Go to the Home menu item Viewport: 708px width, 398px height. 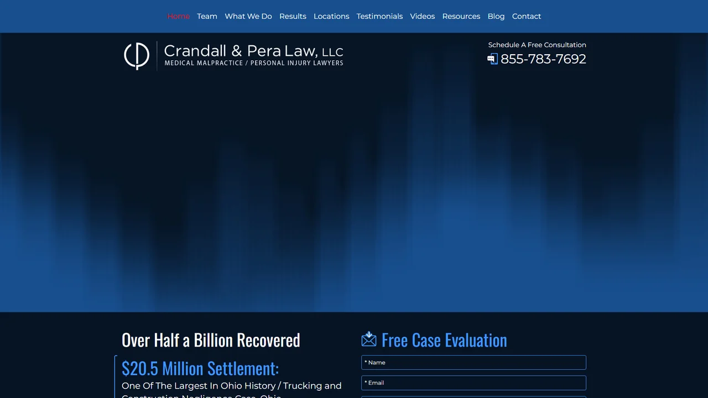[179, 17]
